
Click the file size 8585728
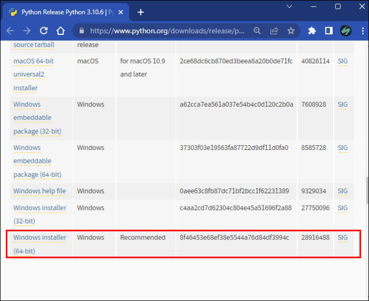click(x=314, y=147)
